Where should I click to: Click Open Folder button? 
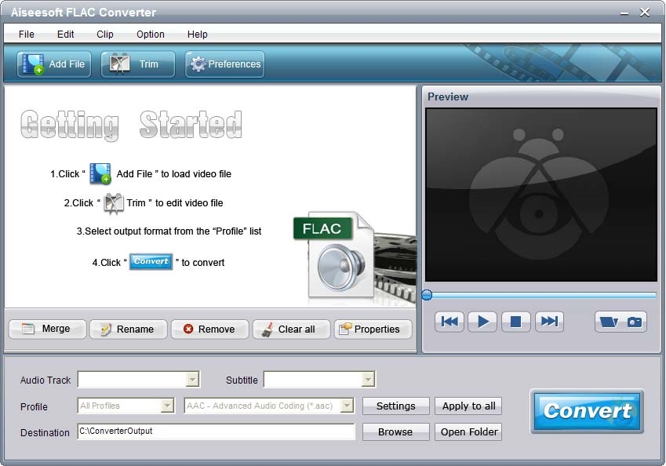tap(468, 432)
